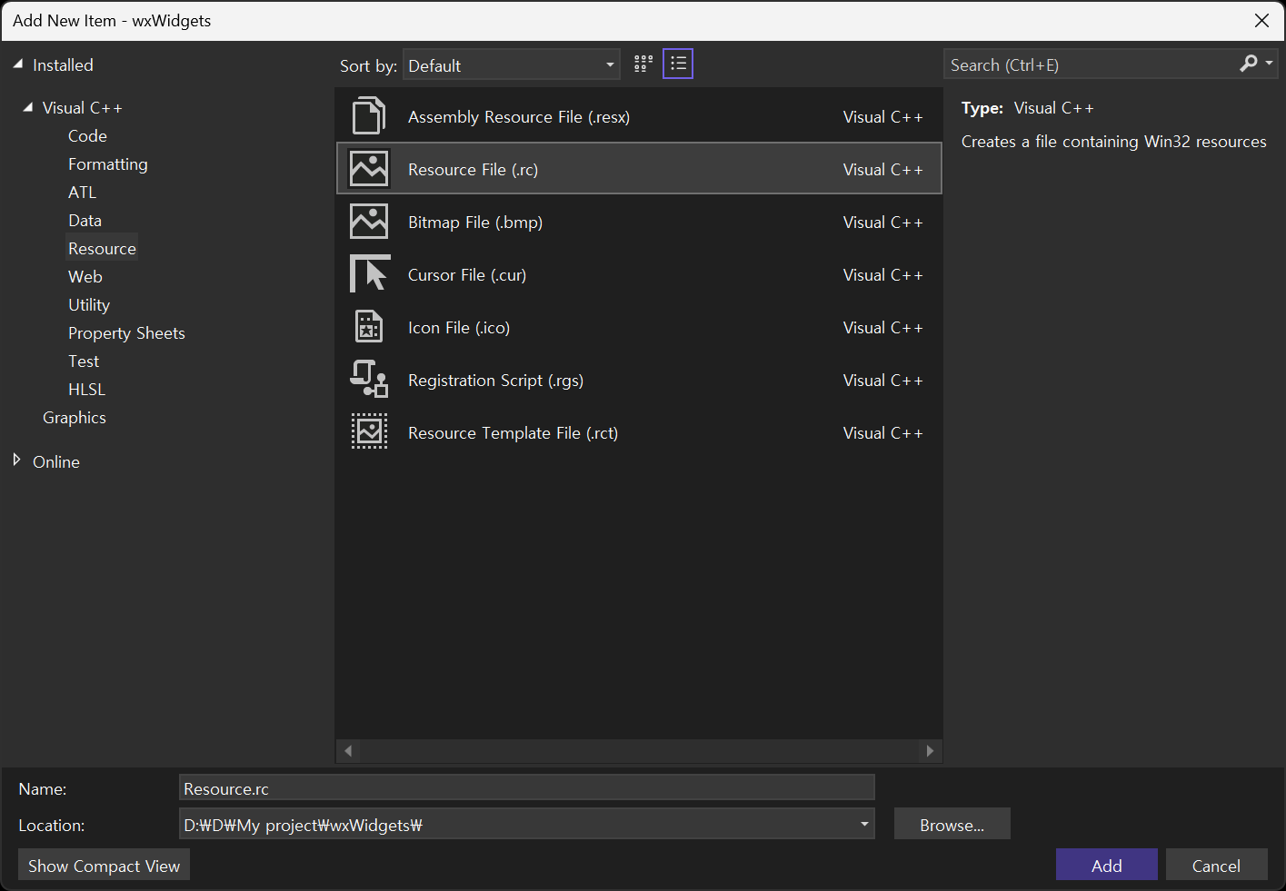Select "Bitmap File (.bmp)" template
The height and width of the screenshot is (891, 1286).
click(x=639, y=222)
